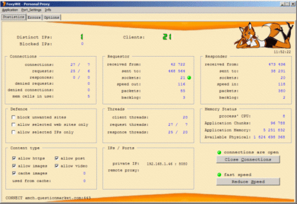
Task: Uncheck allow https checkbox
Action: click(x=14, y=158)
